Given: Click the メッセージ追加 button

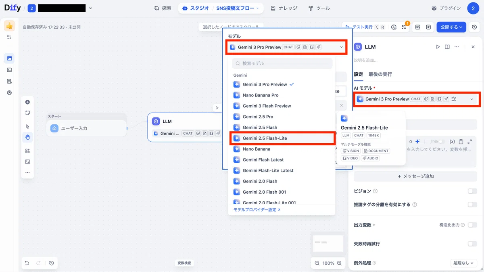Looking at the screenshot, I should (x=415, y=176).
